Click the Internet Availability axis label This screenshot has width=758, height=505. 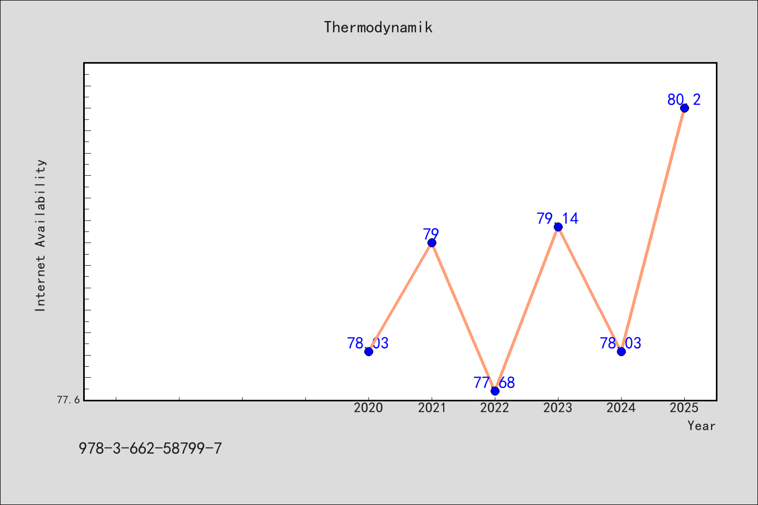pos(41,235)
